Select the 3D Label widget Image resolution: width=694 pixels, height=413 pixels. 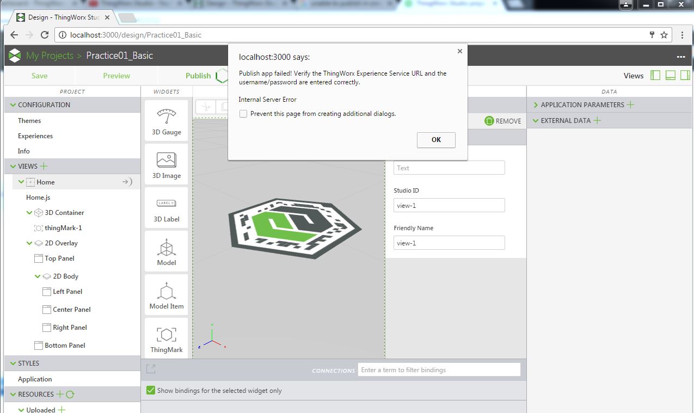(167, 207)
